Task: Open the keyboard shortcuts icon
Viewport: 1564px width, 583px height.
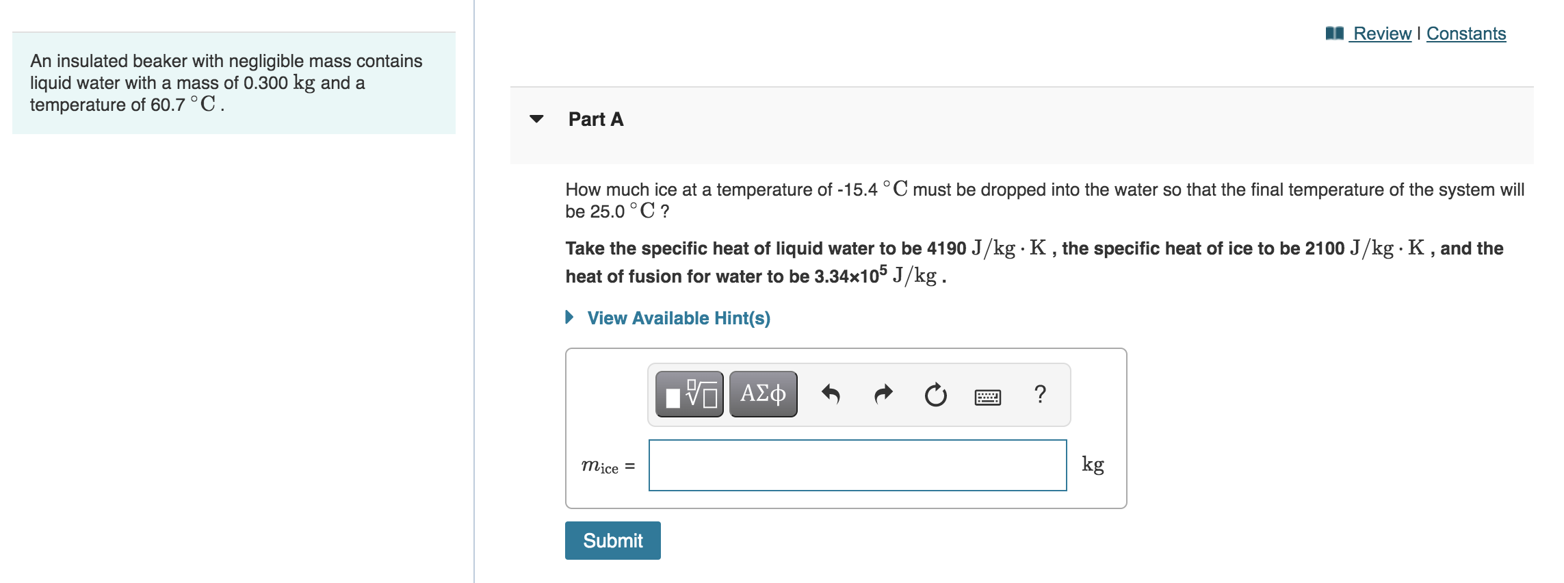Action: pyautogui.click(x=987, y=397)
